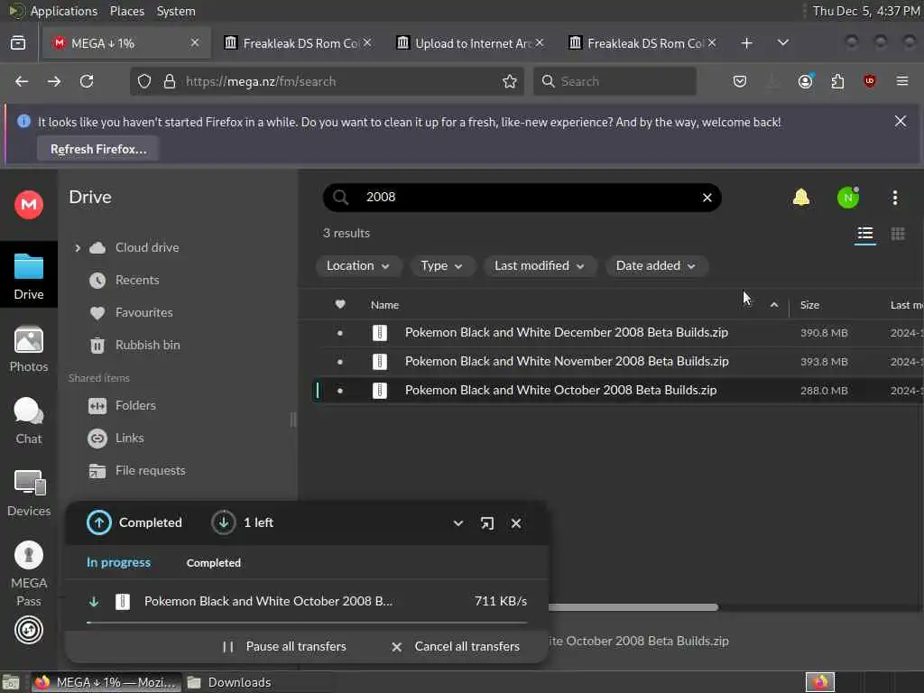Toggle sort order arrow in Name column
Screen dimensions: 924x693
pos(773,305)
